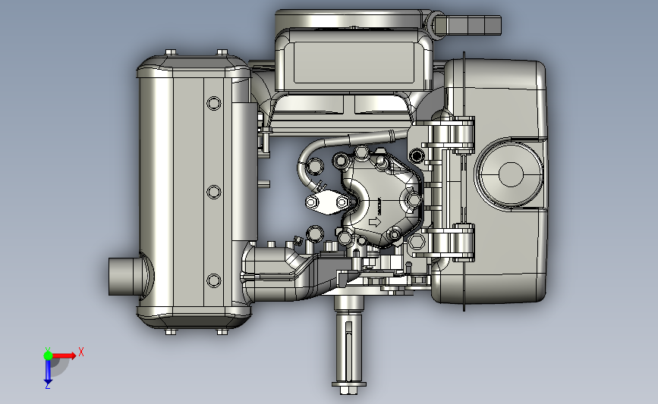Screen dimensions: 658x404
Task: Select the circular cap on the right housing
Action: 510,174
